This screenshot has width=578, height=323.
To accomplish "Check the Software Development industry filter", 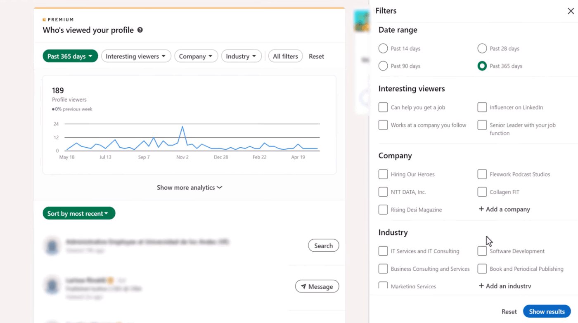I will [482, 251].
